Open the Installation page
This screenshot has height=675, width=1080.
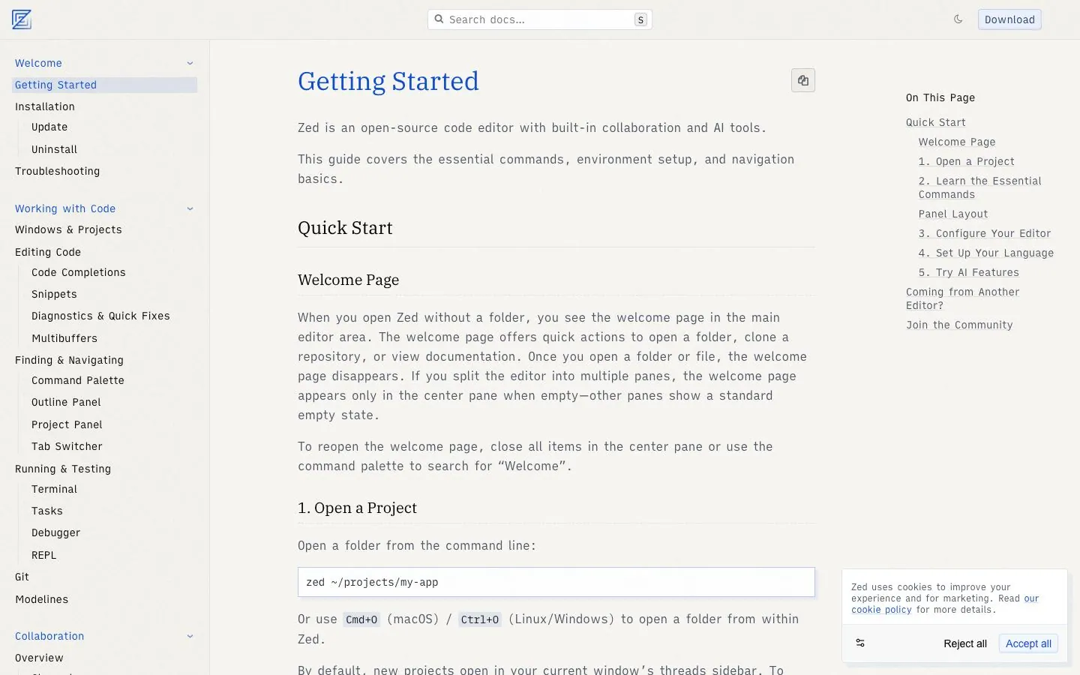click(45, 106)
